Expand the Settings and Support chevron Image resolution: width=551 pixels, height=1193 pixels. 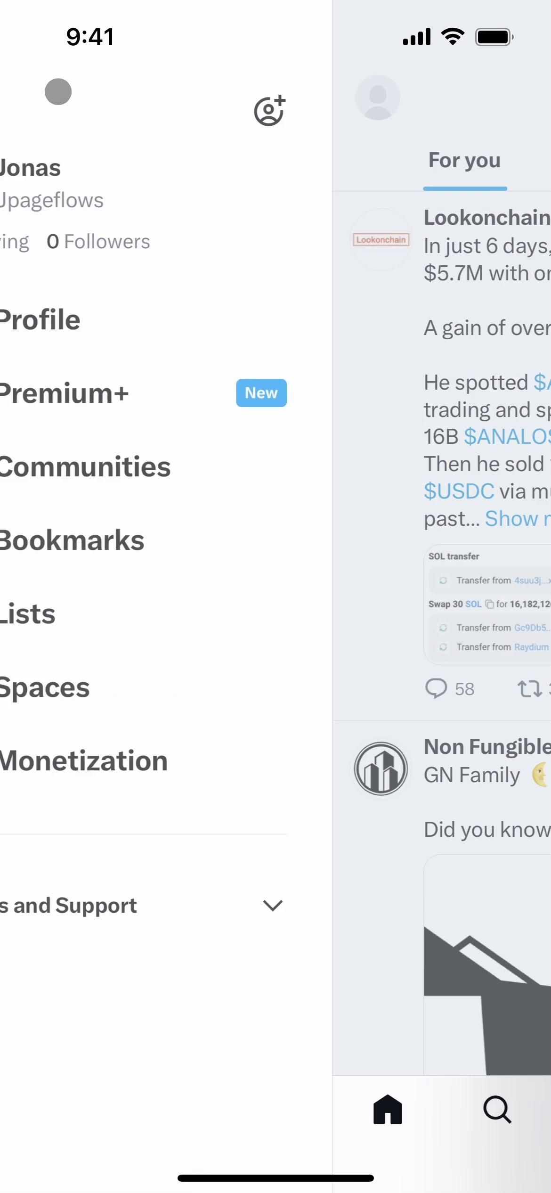point(273,905)
